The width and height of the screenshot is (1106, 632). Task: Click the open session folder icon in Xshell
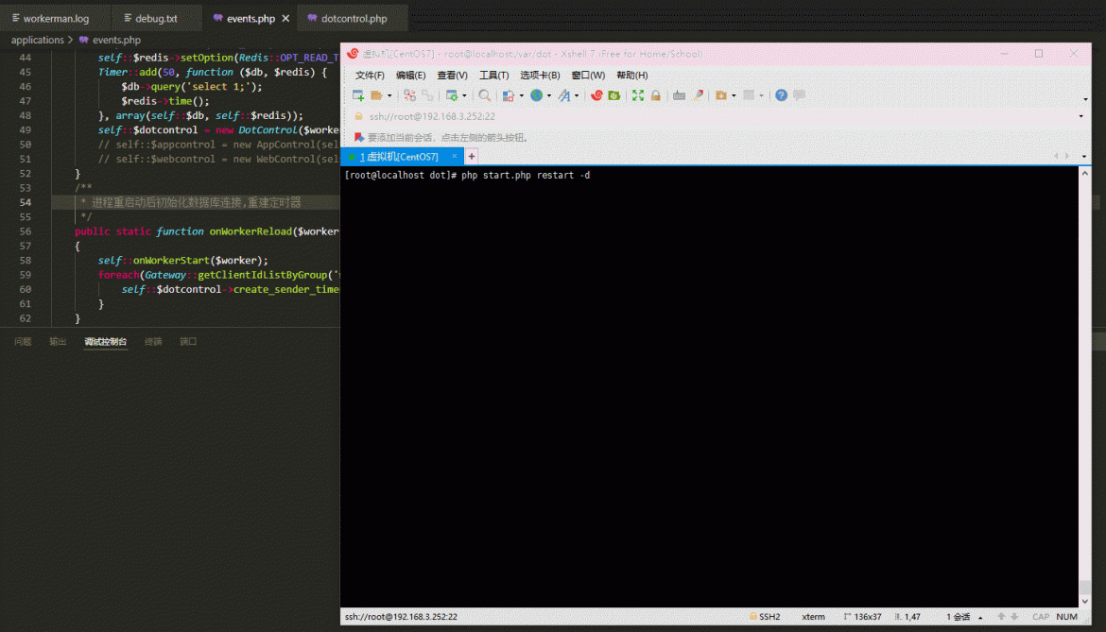pyautogui.click(x=376, y=95)
